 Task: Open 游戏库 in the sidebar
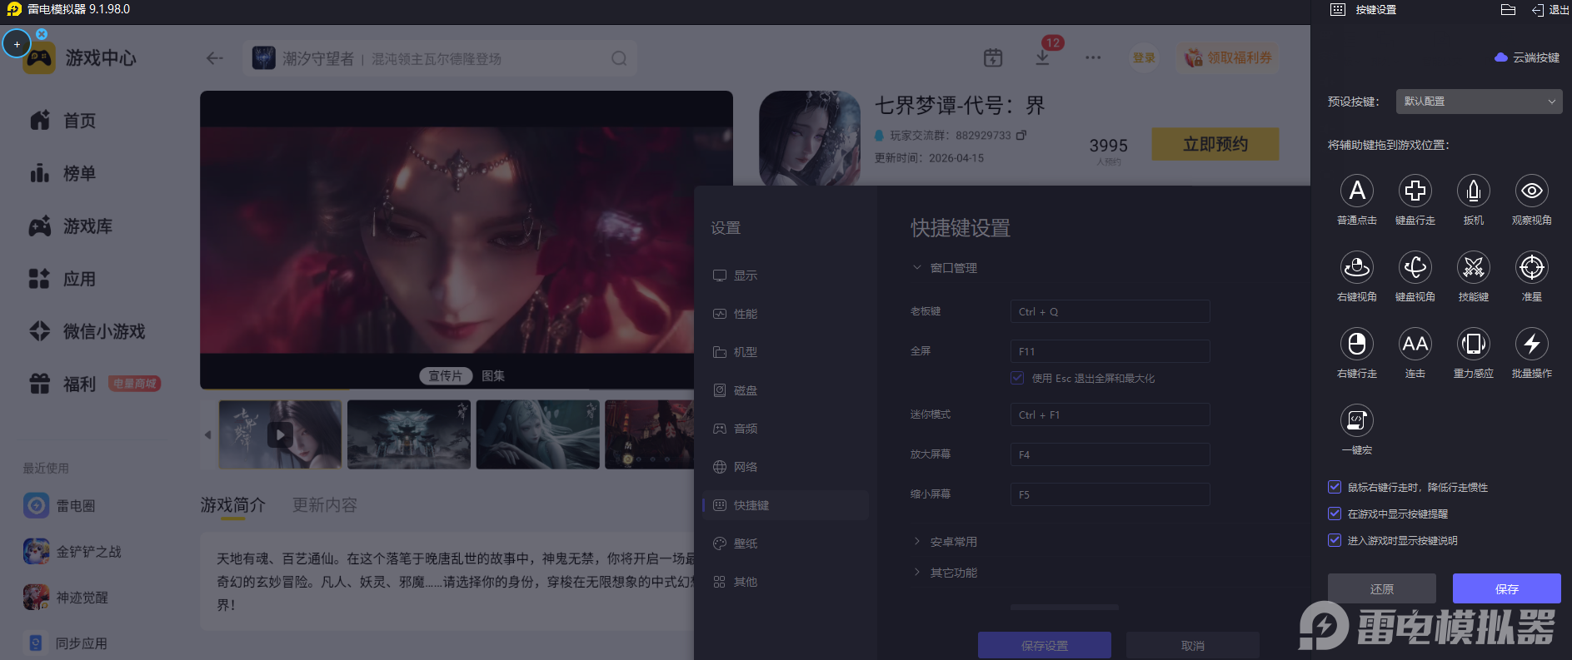click(x=71, y=226)
